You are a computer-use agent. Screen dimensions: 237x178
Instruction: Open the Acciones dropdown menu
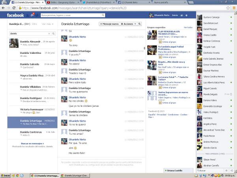(129, 24)
